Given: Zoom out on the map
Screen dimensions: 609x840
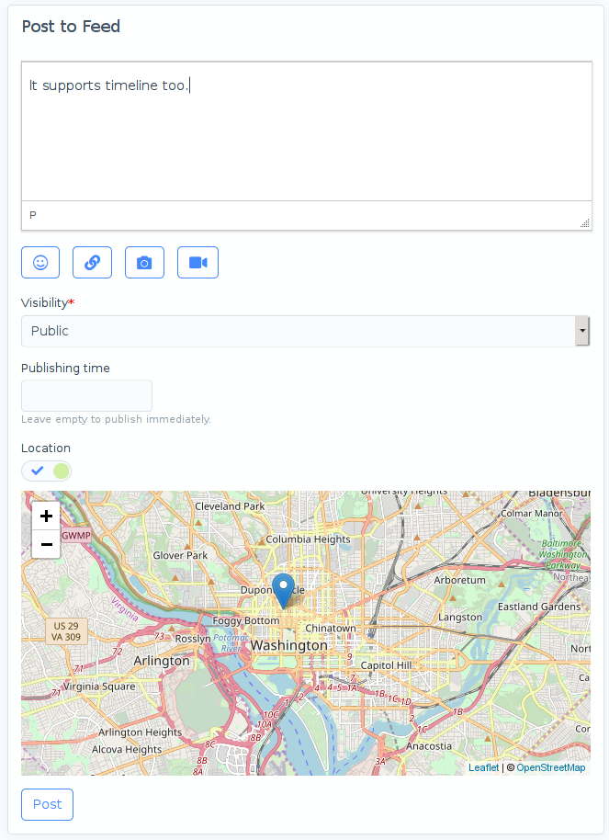Looking at the screenshot, I should [46, 544].
